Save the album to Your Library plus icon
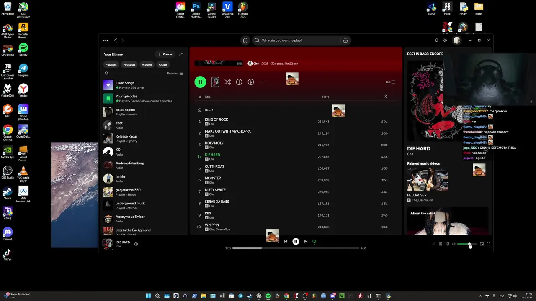This screenshot has height=301, width=536. [x=239, y=82]
